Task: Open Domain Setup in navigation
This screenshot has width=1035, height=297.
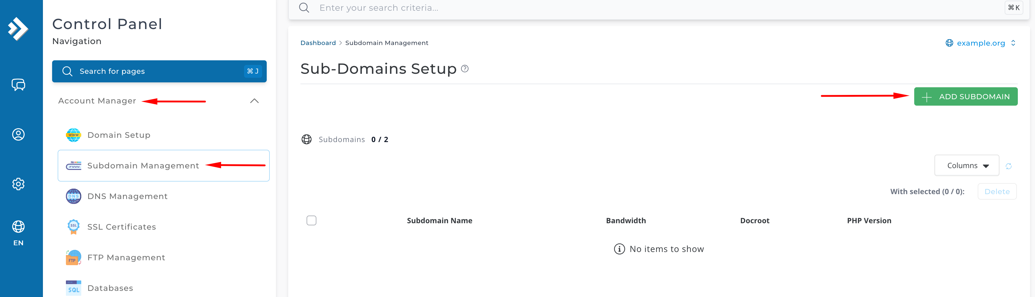Action: coord(119,135)
